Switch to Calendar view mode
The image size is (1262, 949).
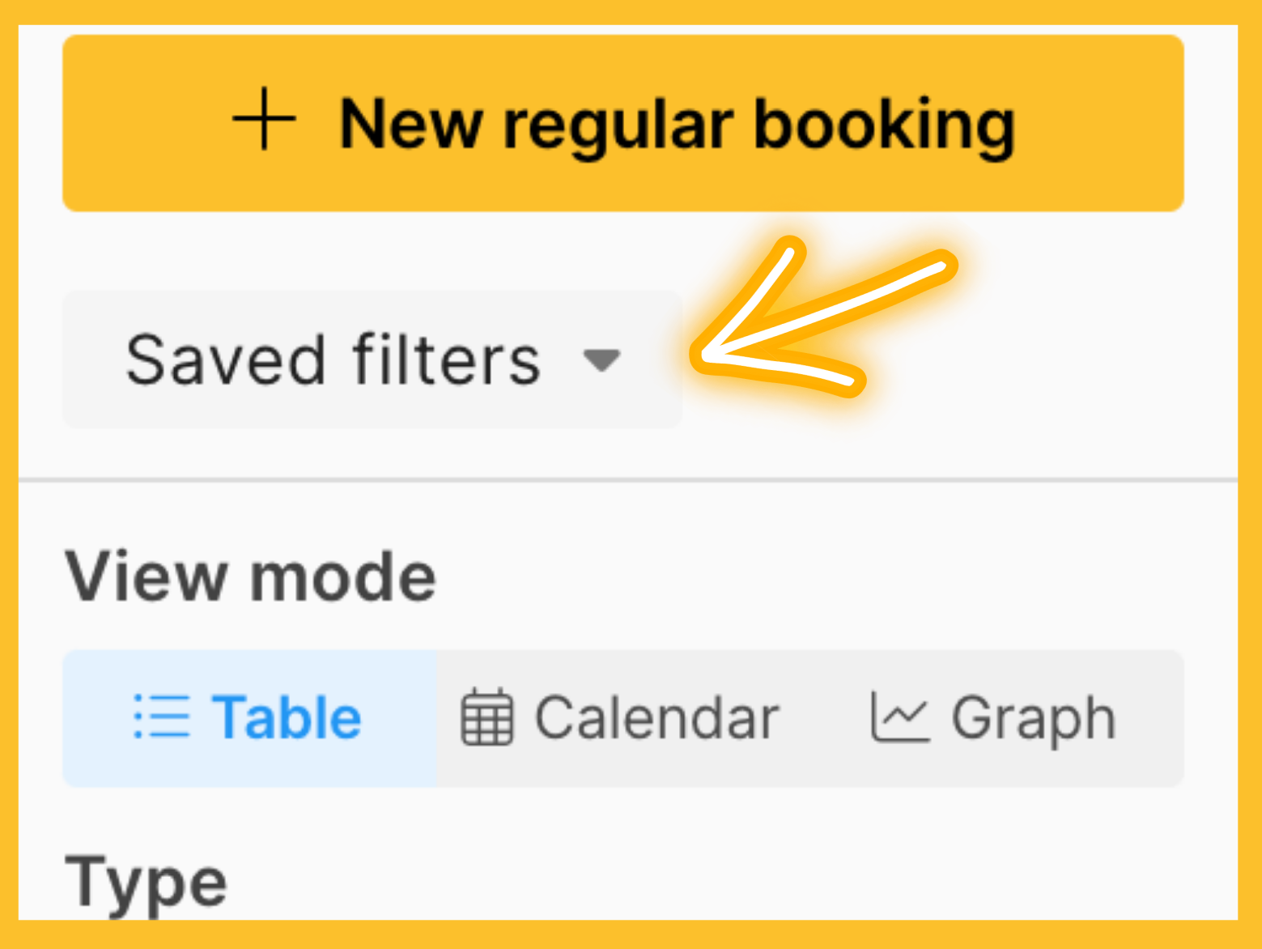(x=619, y=718)
